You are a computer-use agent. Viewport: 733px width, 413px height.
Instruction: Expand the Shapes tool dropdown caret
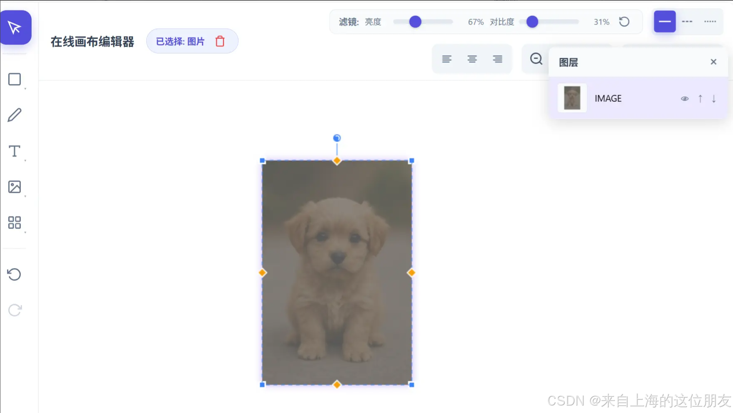[x=25, y=232]
